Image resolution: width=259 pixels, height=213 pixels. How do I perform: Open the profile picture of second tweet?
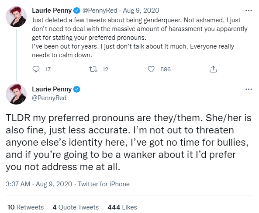click(16, 94)
